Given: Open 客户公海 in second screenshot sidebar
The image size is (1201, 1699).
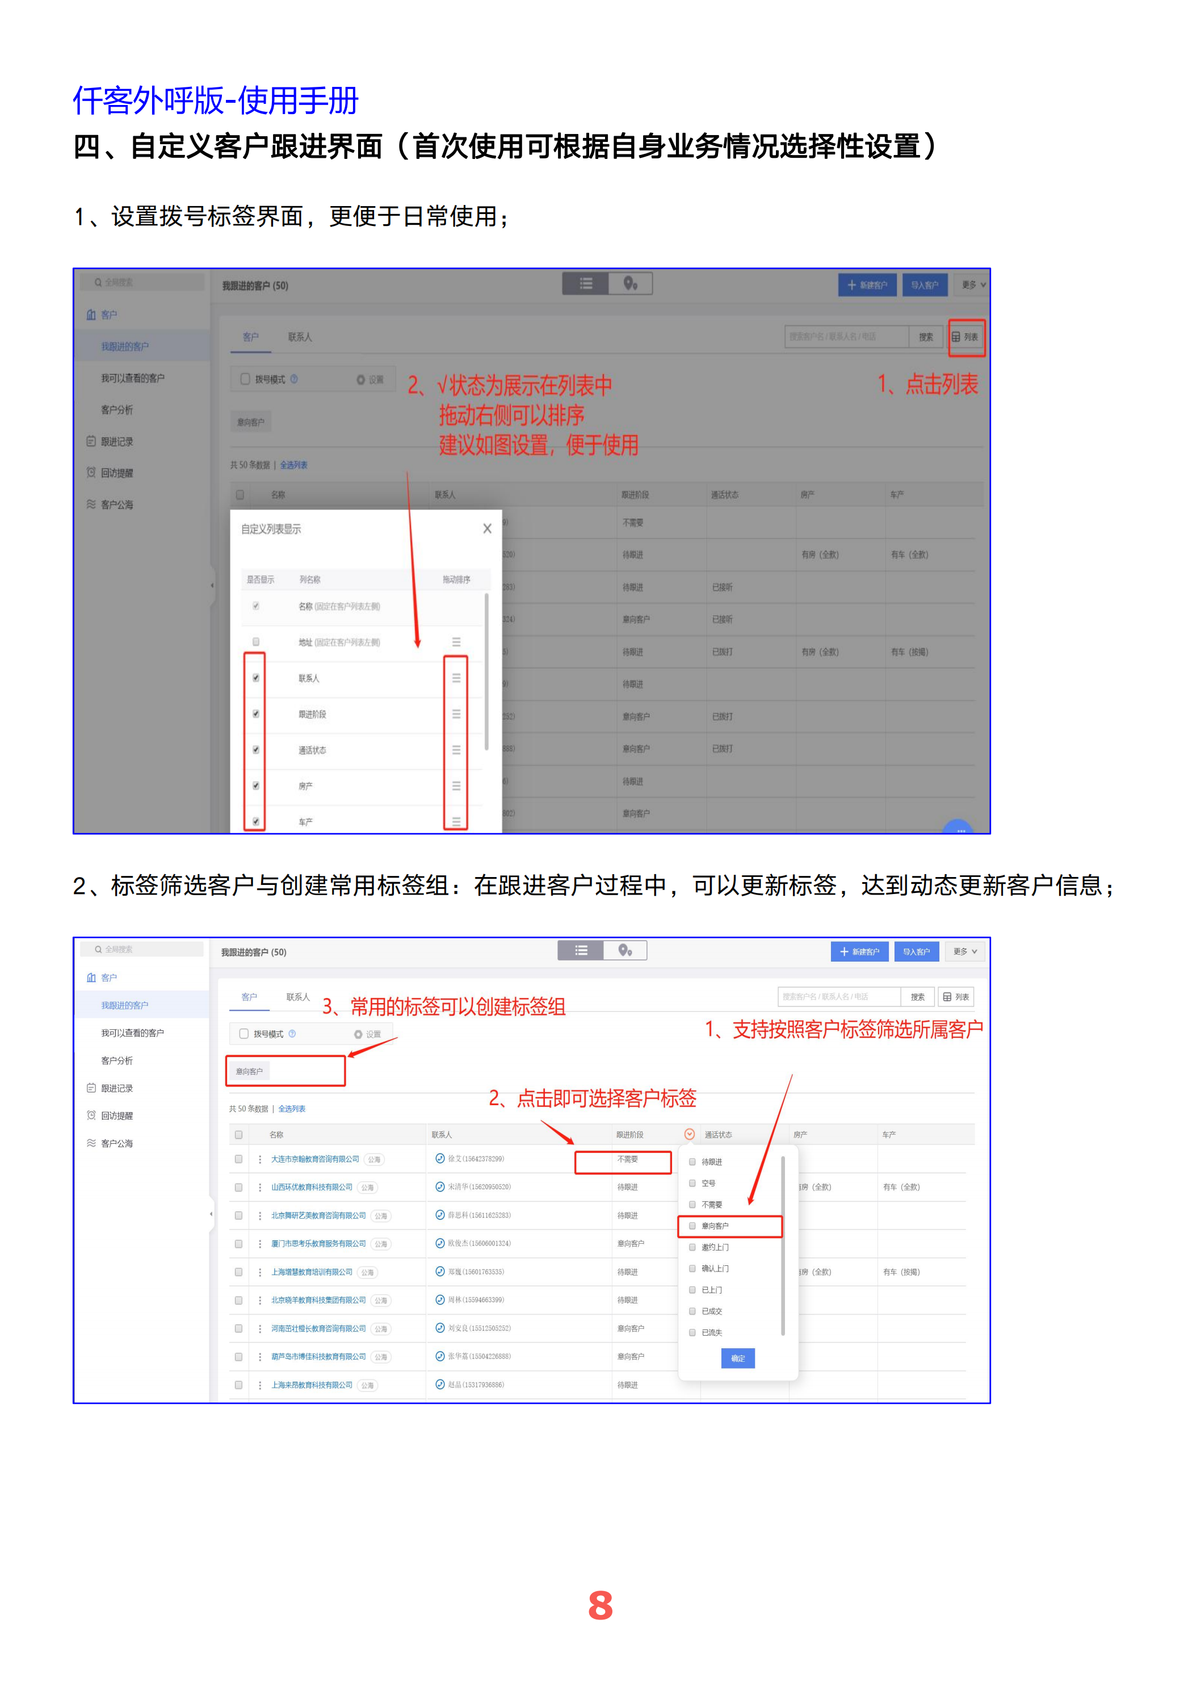Looking at the screenshot, I should point(117,1143).
